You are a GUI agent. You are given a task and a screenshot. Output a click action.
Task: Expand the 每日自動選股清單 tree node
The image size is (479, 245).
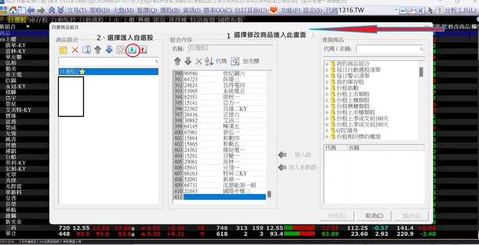[327, 70]
